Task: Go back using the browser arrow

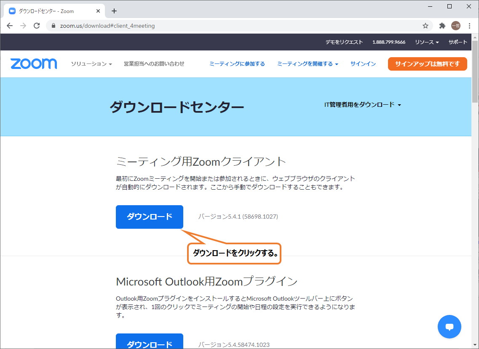Action: [x=10, y=26]
